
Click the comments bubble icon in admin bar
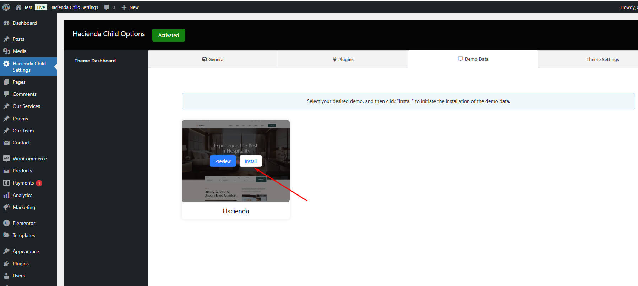click(x=107, y=7)
